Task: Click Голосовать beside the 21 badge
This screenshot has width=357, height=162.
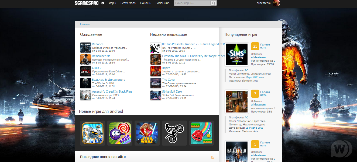Action: click(x=265, y=46)
